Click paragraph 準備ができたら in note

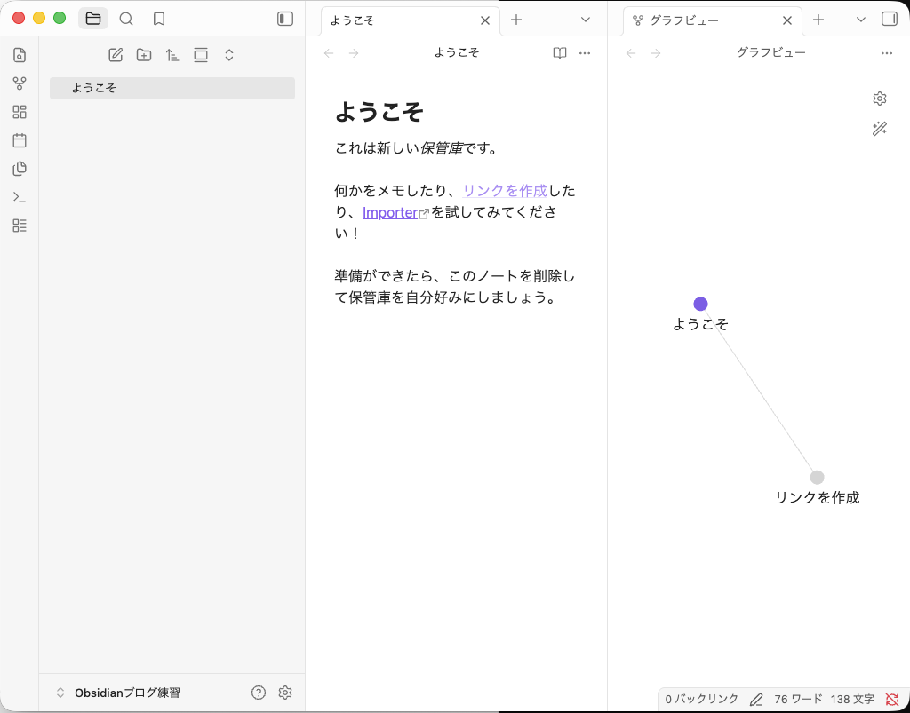[455, 287]
